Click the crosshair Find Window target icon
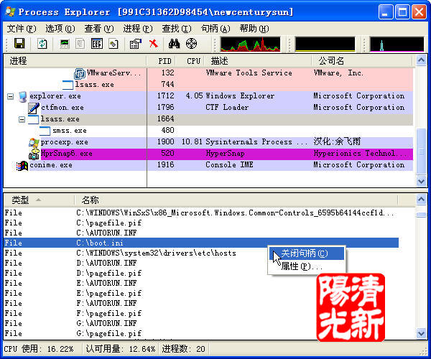Screen dimensions: 431x359 tap(191, 43)
